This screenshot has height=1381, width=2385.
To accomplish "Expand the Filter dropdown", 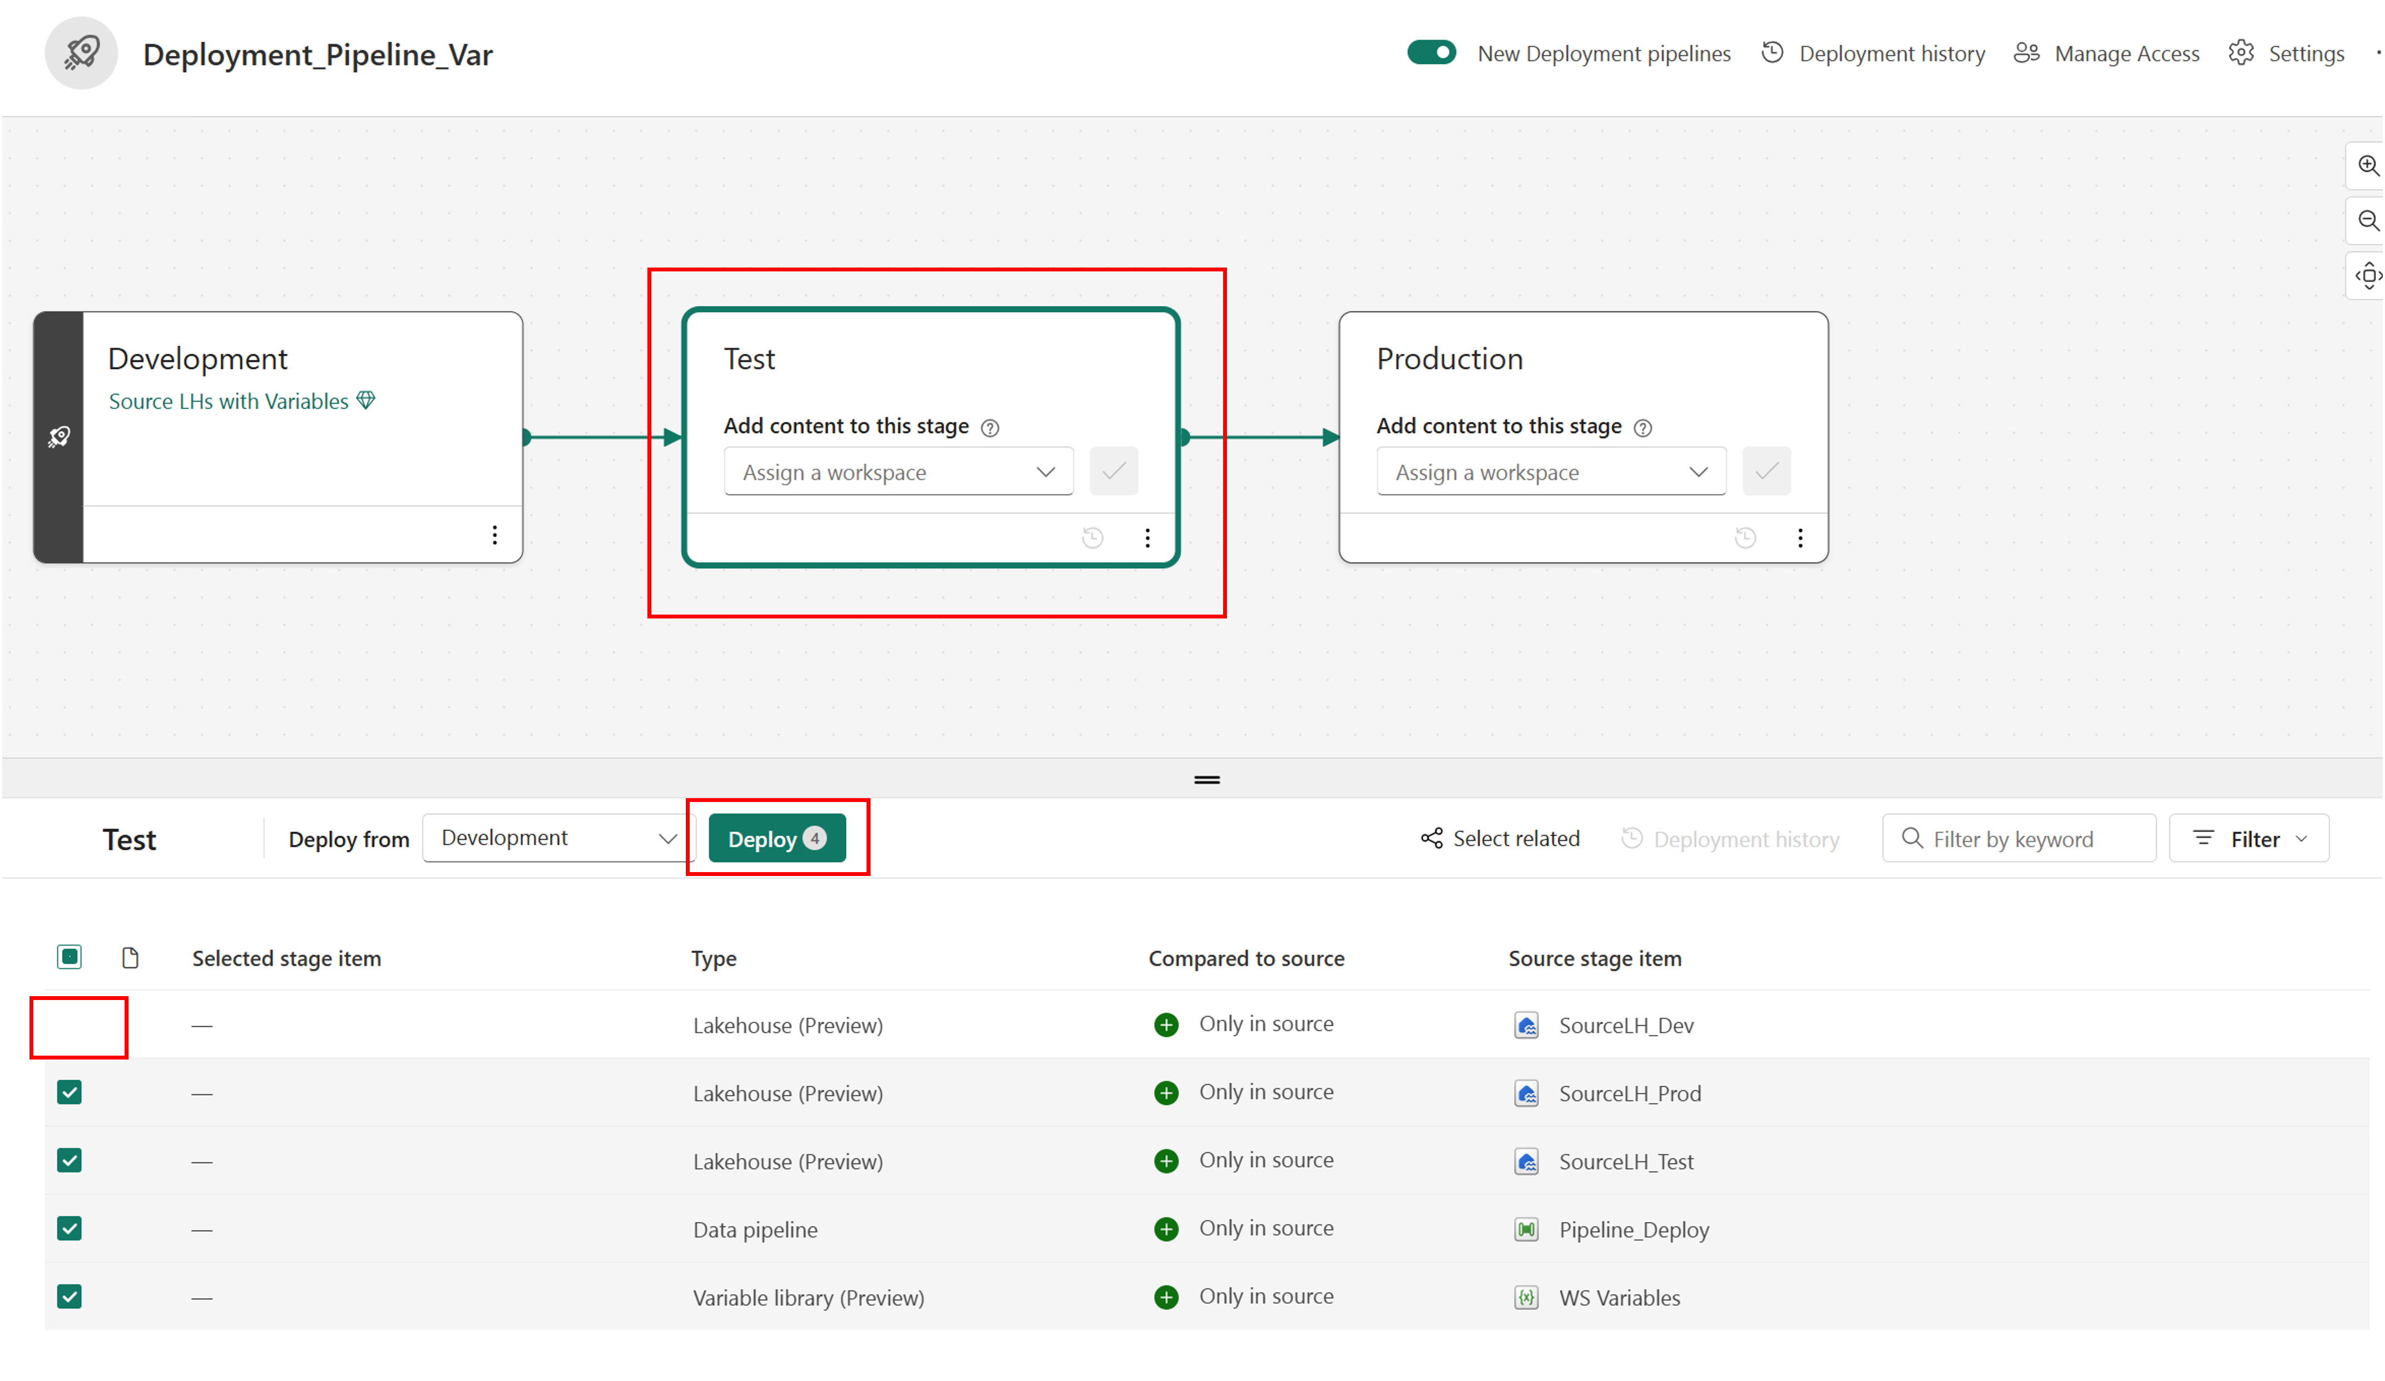I will pos(2249,839).
